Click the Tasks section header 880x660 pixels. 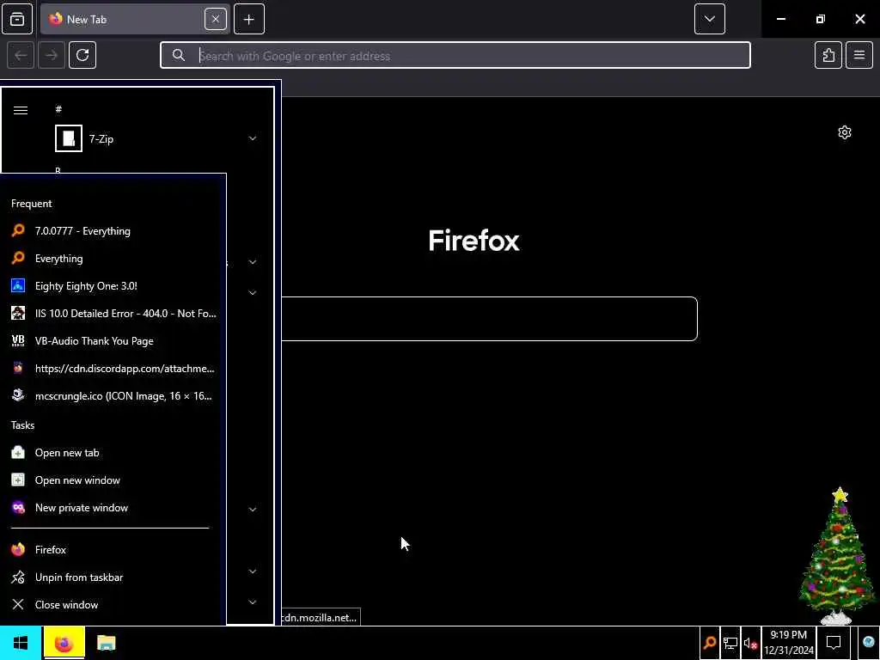23,425
